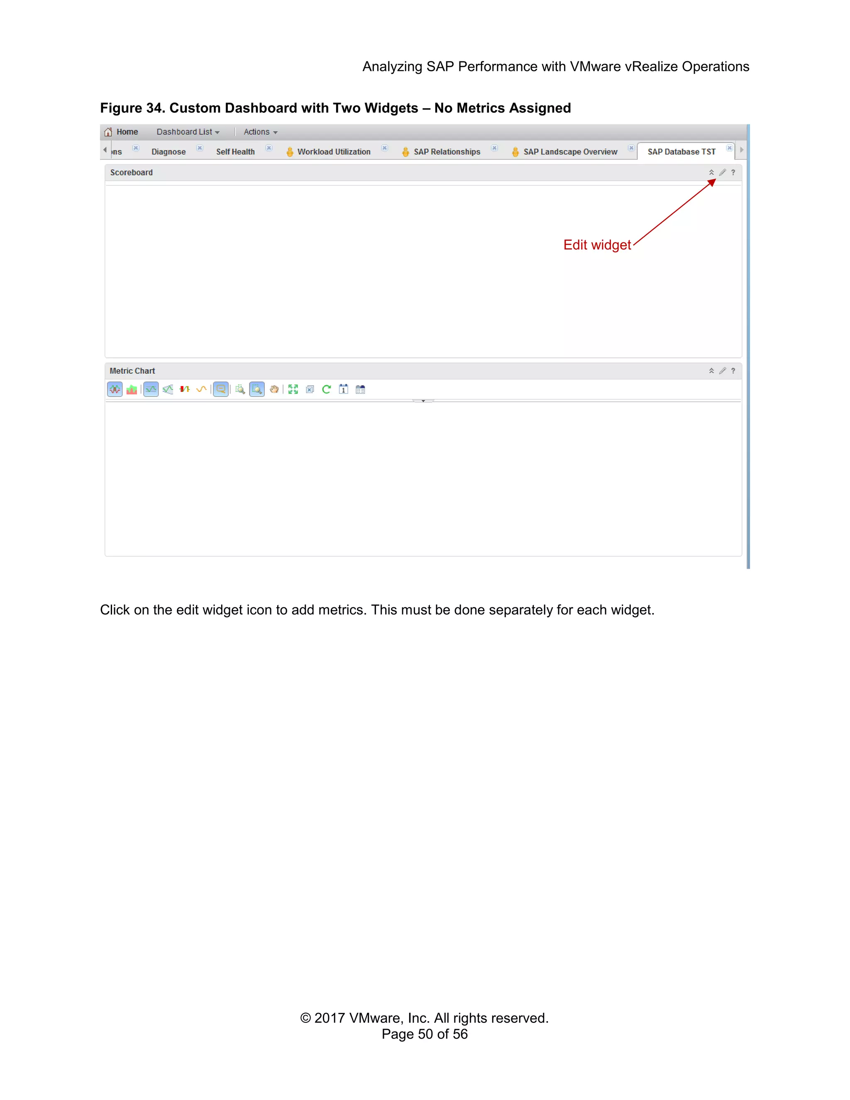
Task: Select the pan hand tool
Action: tap(274, 389)
